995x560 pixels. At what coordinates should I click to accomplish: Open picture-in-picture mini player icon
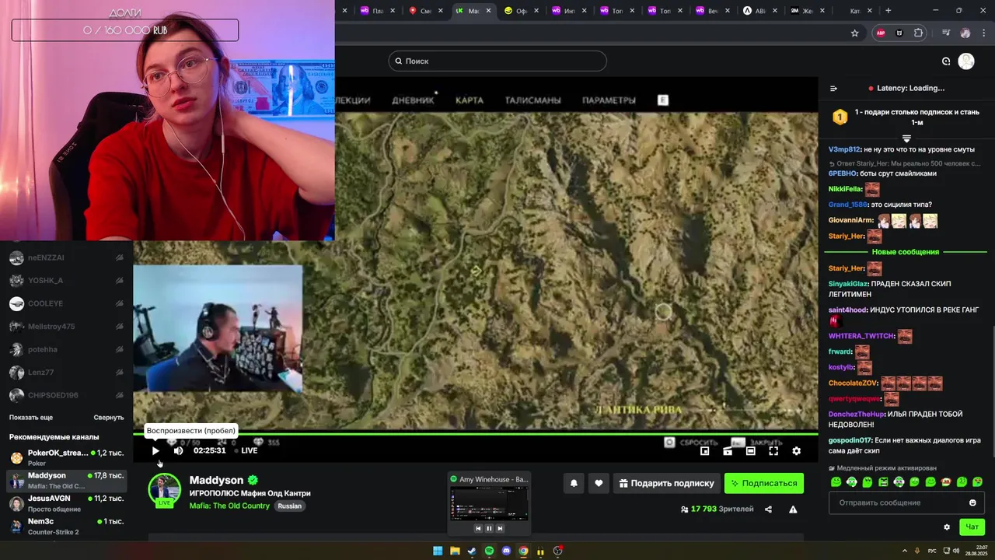click(x=704, y=450)
